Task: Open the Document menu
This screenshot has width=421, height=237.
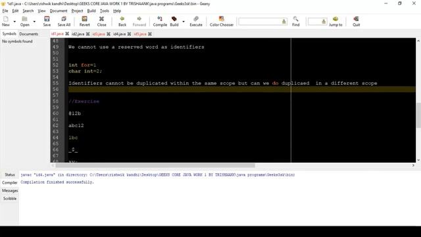Action: pos(59,11)
